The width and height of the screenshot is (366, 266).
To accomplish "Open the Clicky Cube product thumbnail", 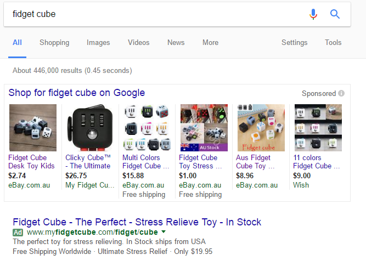I will coord(90,128).
